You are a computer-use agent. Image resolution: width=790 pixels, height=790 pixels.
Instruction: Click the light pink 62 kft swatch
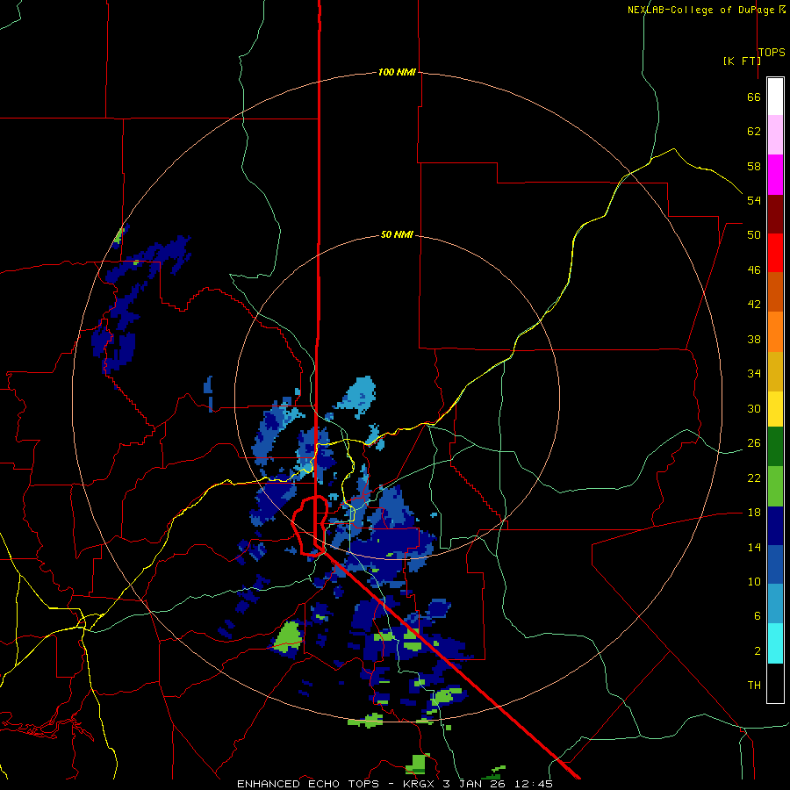(x=775, y=135)
